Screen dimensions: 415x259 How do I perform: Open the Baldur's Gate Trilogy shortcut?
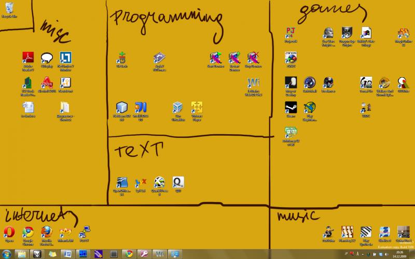pos(366,33)
